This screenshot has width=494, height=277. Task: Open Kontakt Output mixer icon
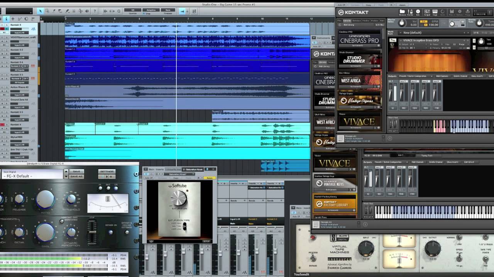click(x=427, y=13)
